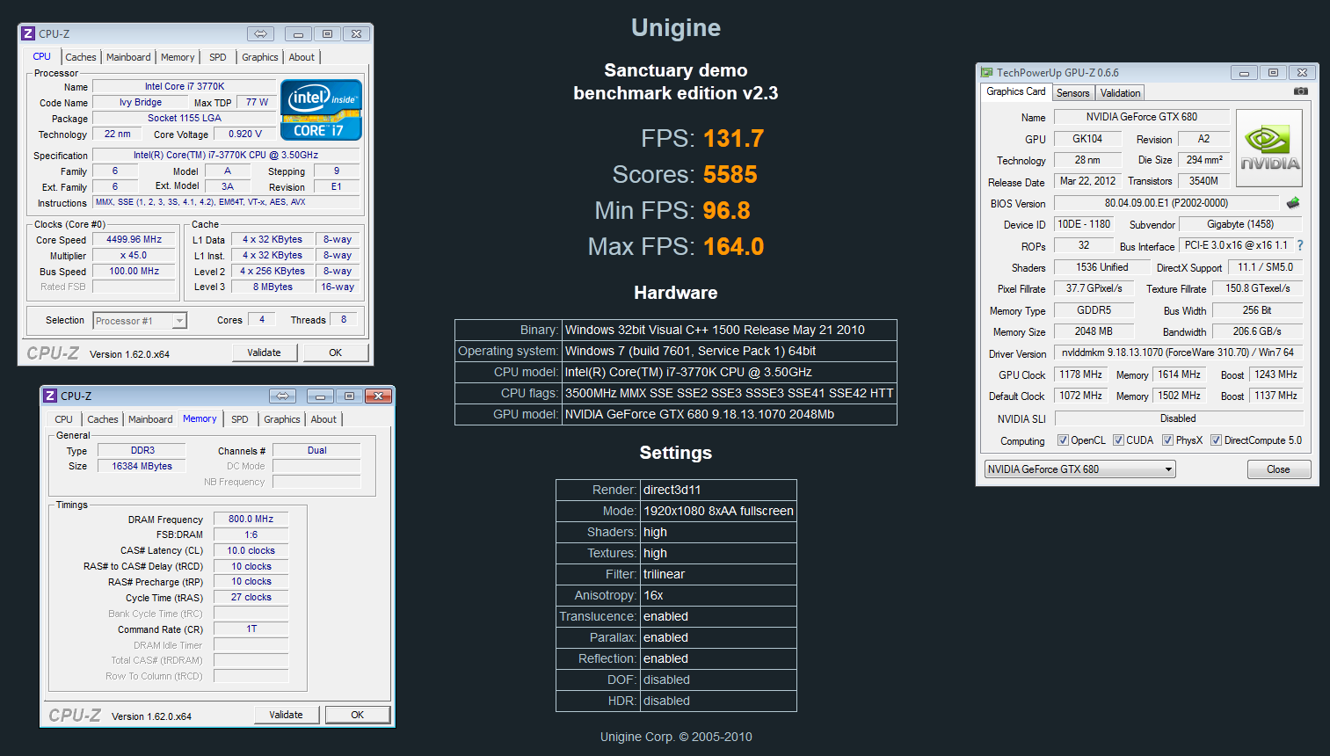Click the BIOS save chip icon in GPU-Z

(x=1293, y=203)
